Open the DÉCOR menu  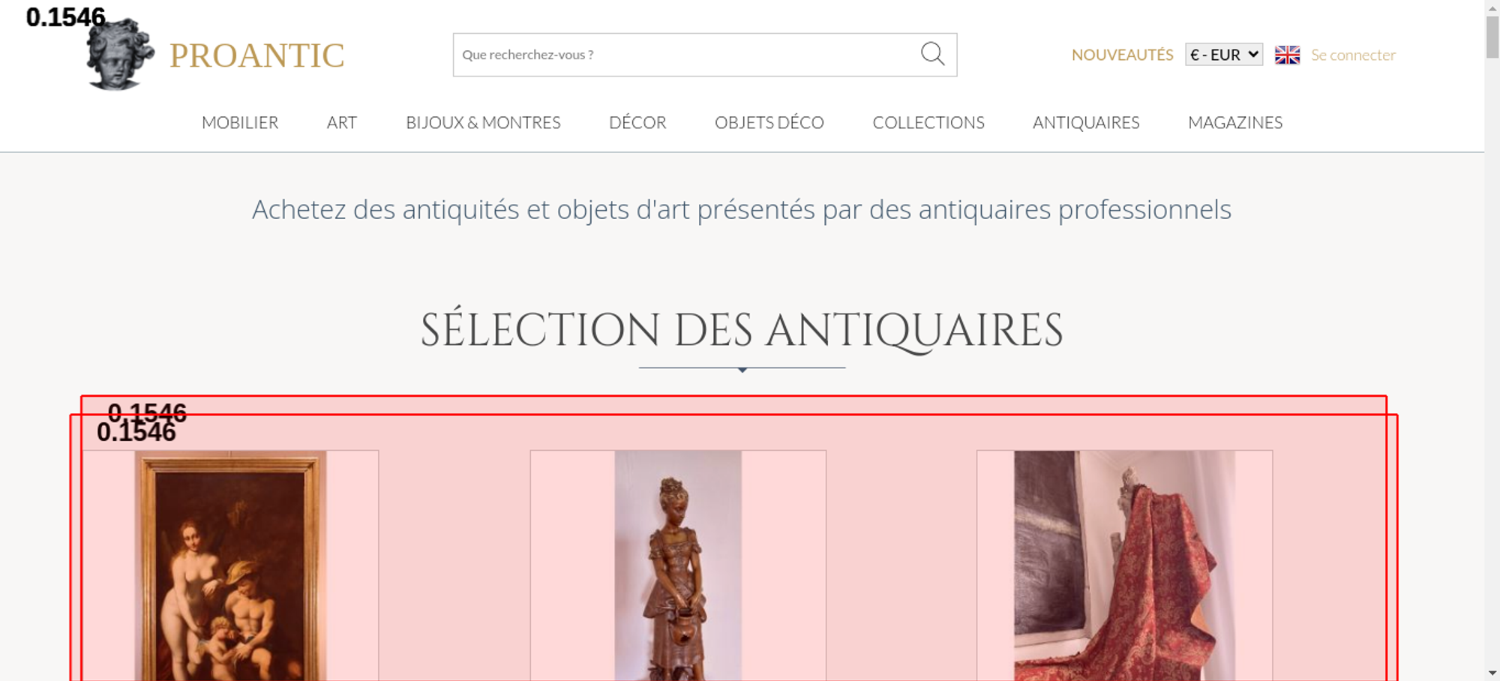point(637,122)
